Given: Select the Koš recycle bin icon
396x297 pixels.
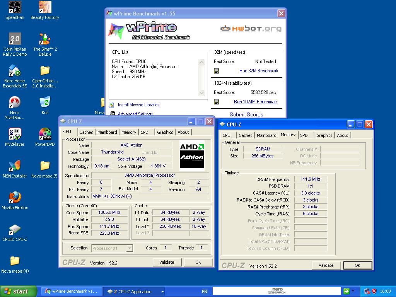Looking at the screenshot, I should pos(45,105).
